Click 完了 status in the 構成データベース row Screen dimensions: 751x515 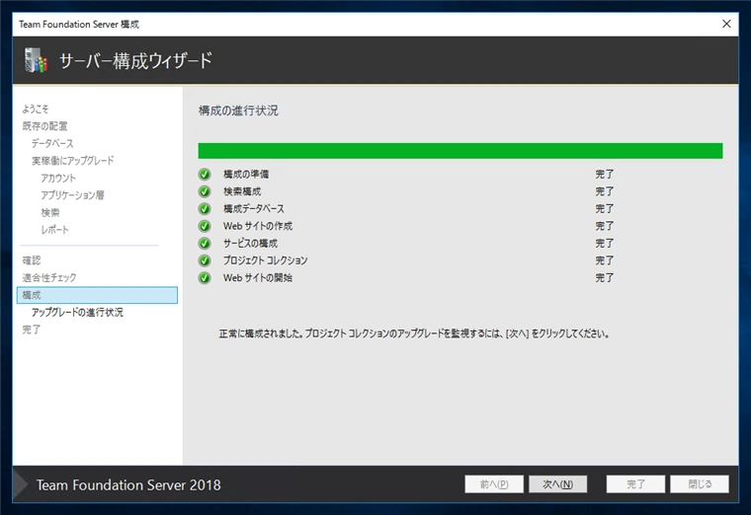click(x=605, y=208)
